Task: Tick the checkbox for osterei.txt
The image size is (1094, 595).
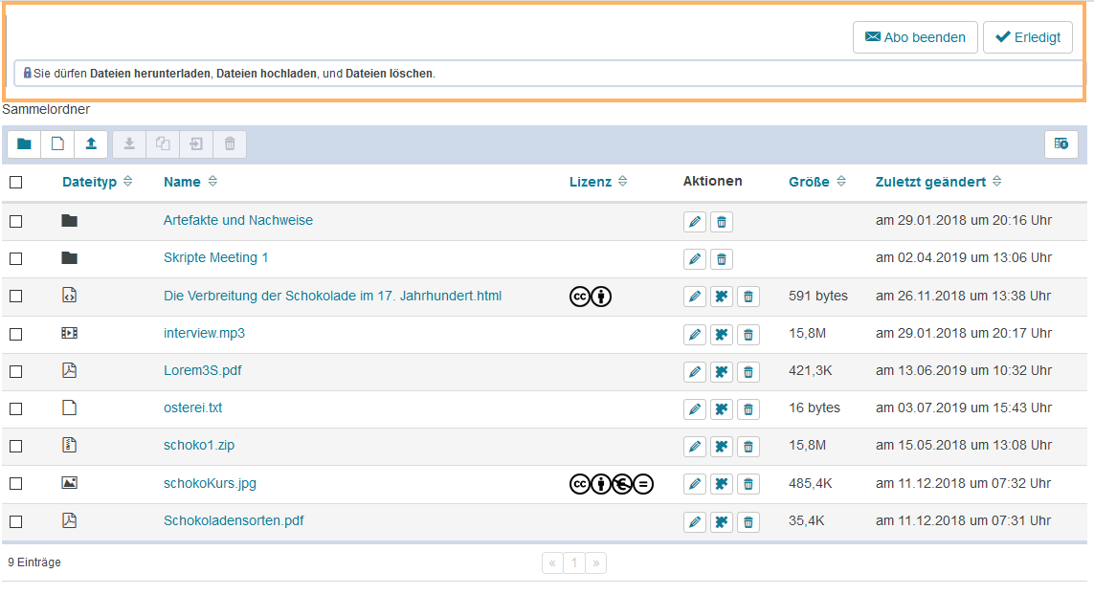Action: click(x=15, y=409)
